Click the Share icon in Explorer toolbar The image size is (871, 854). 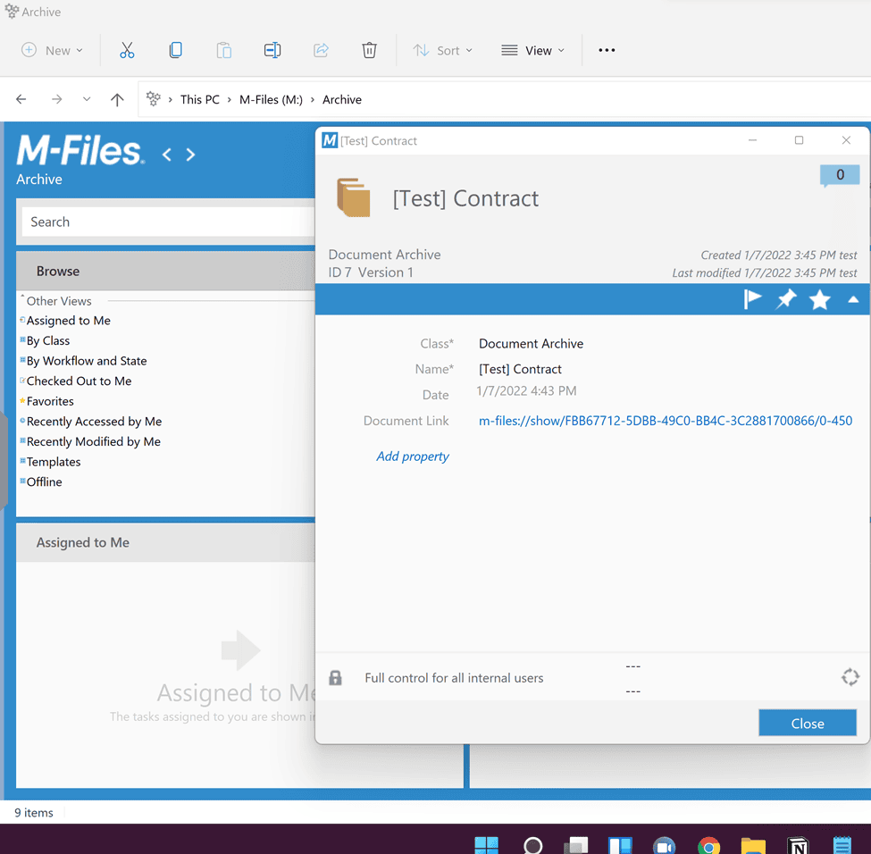[321, 50]
